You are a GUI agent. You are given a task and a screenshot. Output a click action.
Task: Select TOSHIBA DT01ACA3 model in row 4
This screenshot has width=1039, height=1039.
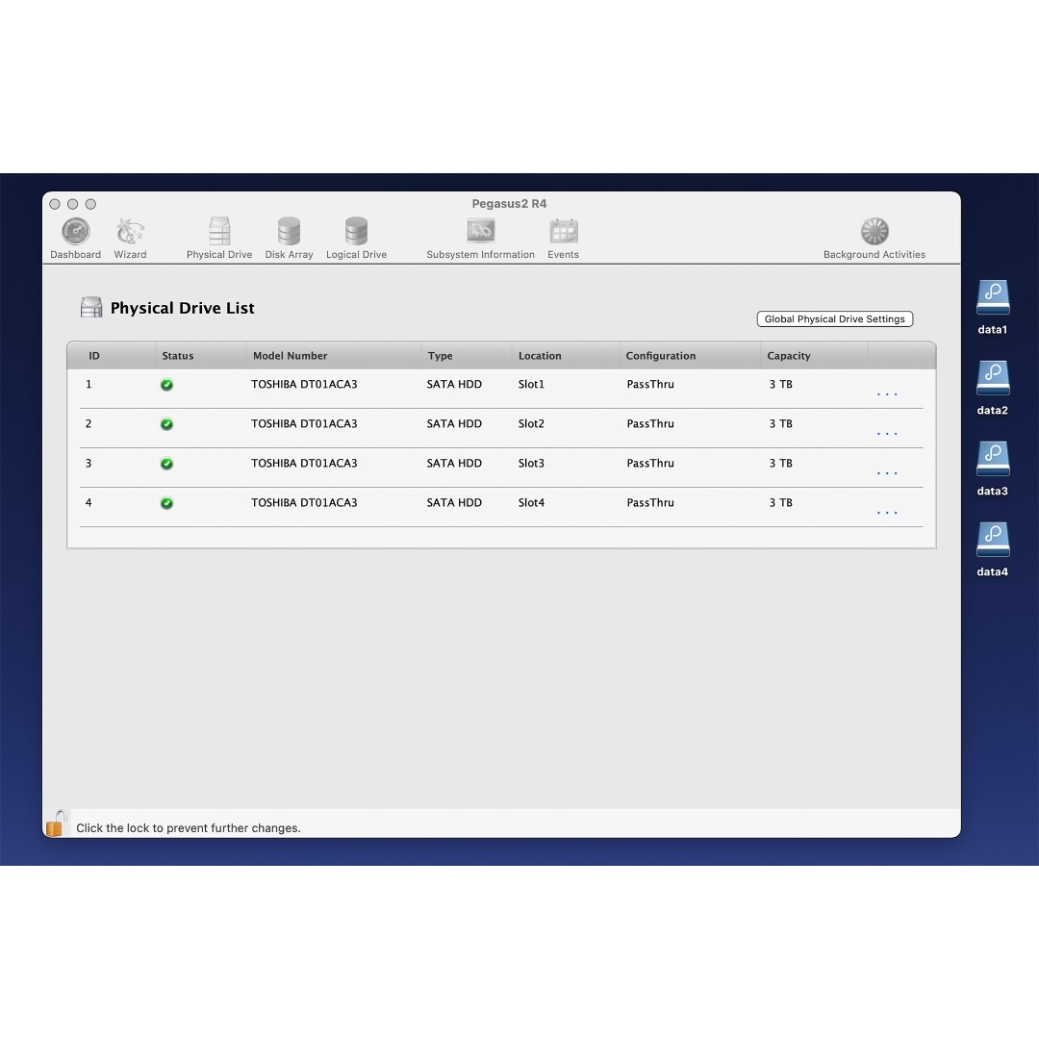click(304, 503)
